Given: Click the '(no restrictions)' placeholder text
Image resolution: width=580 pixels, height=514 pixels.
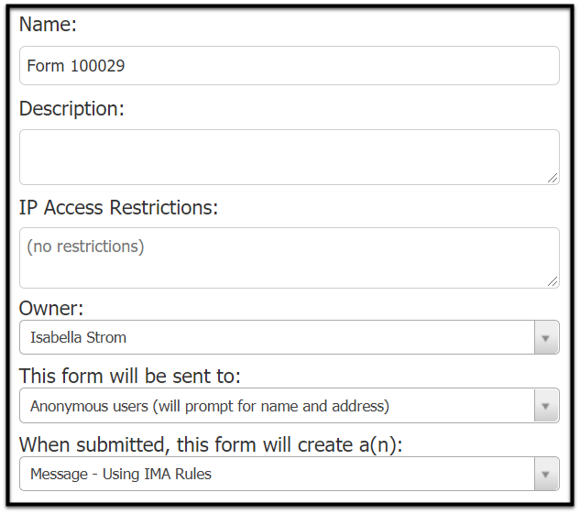Looking at the screenshot, I should 85,246.
